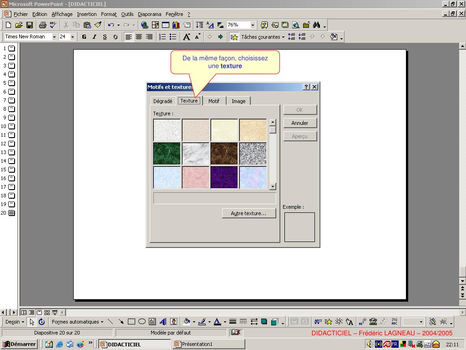Image resolution: width=466 pixels, height=350 pixels.
Task: Decrease font size with small A icon
Action: (198, 37)
